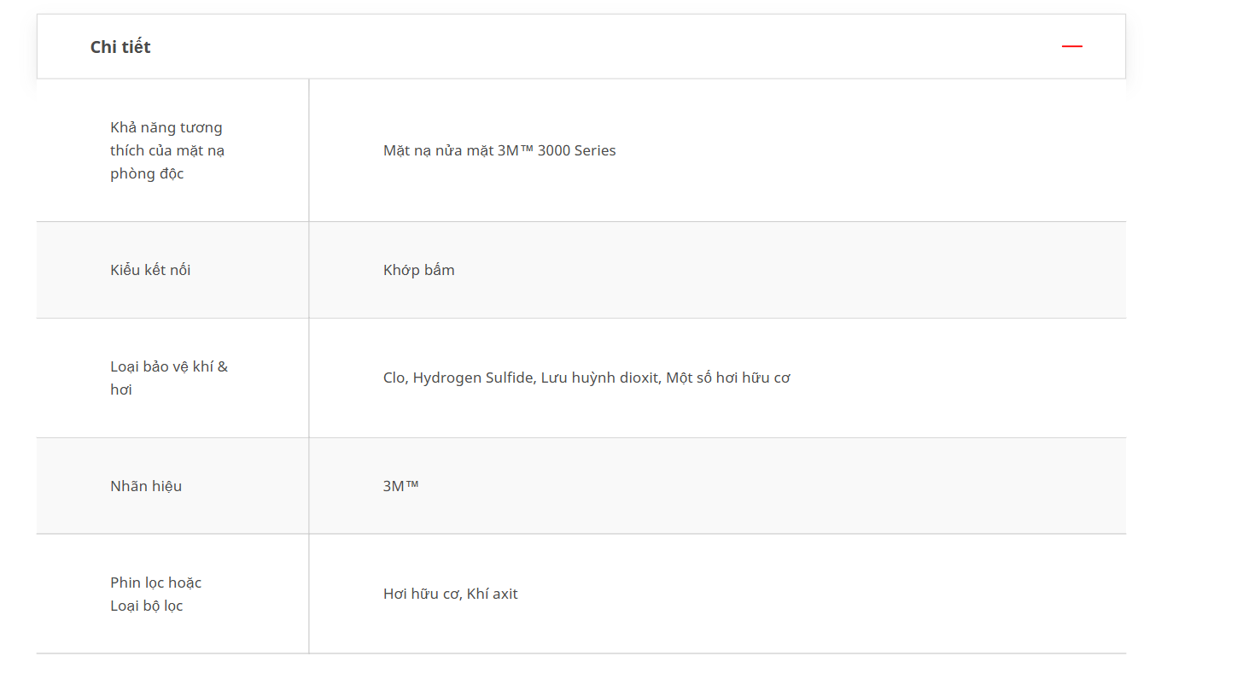
Task: Click Khí axit in filter type row
Action: (x=493, y=594)
